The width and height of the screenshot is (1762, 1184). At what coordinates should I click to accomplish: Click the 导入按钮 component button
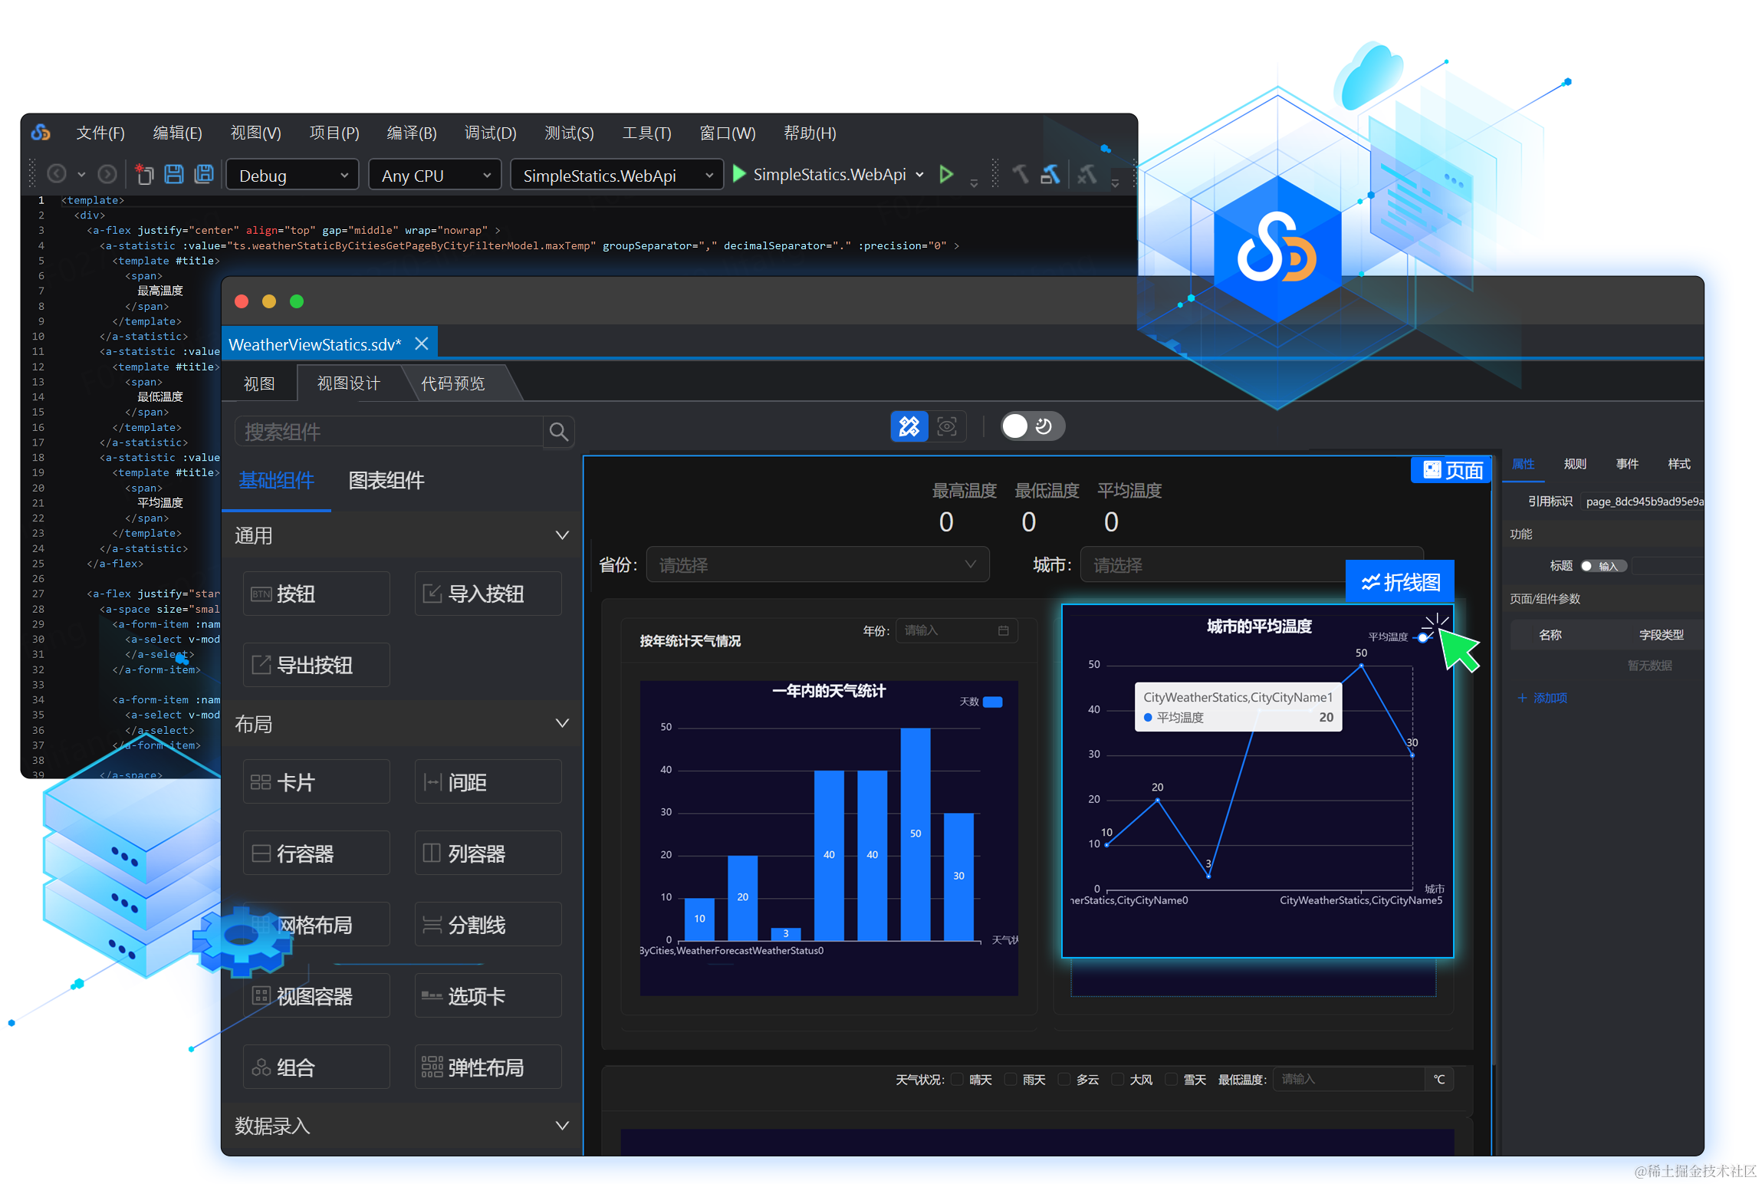pos(488,594)
